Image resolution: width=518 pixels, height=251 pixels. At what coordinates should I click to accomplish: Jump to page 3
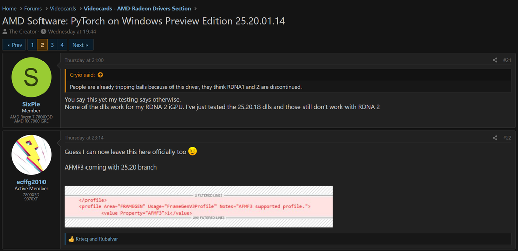[x=52, y=45]
